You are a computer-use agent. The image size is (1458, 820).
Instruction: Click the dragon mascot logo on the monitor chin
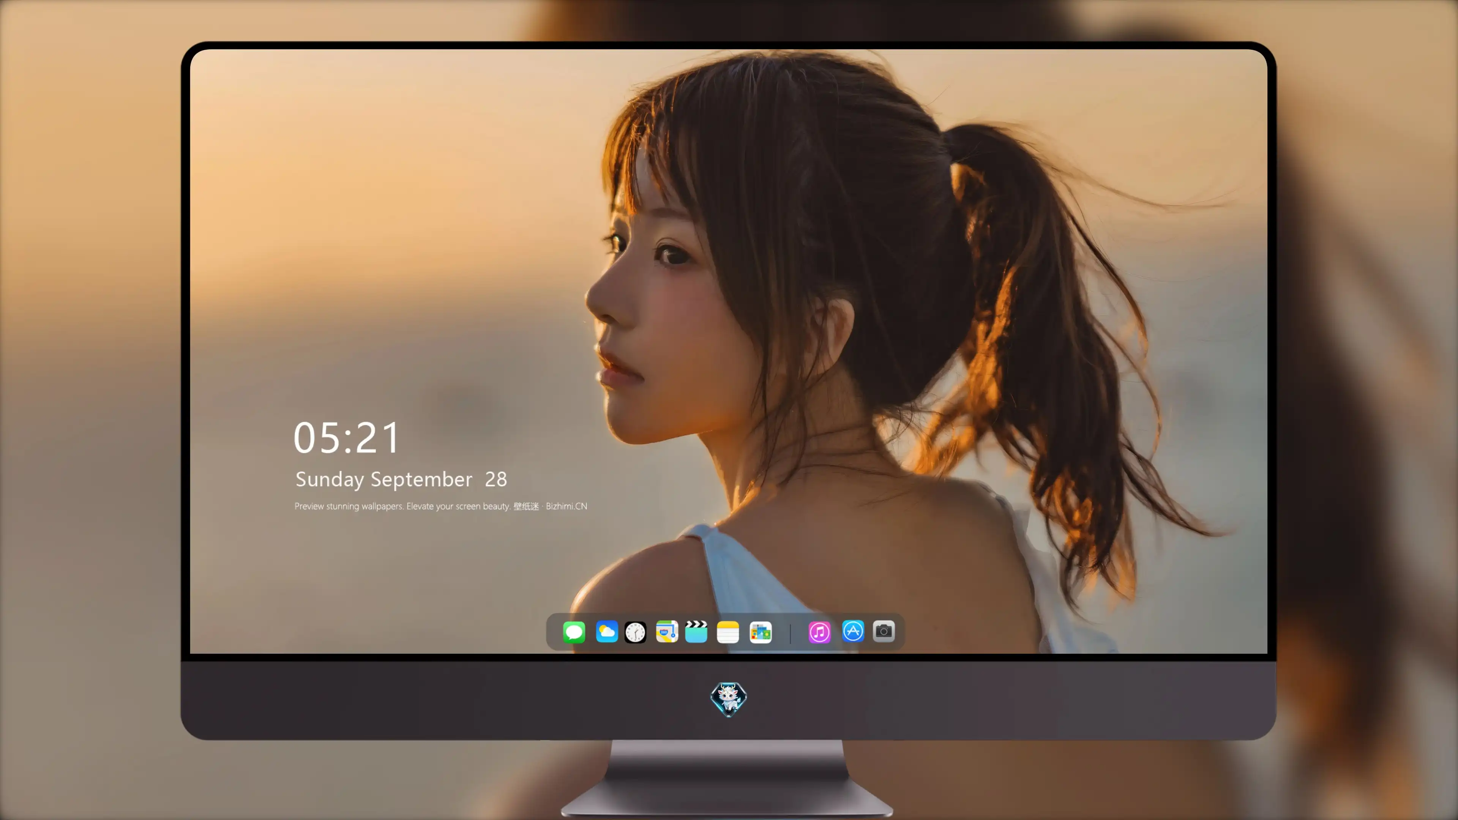pyautogui.click(x=729, y=699)
